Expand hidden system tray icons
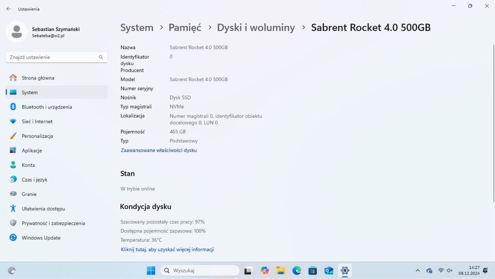Screen dimensions: 495x279 [x=418, y=270]
